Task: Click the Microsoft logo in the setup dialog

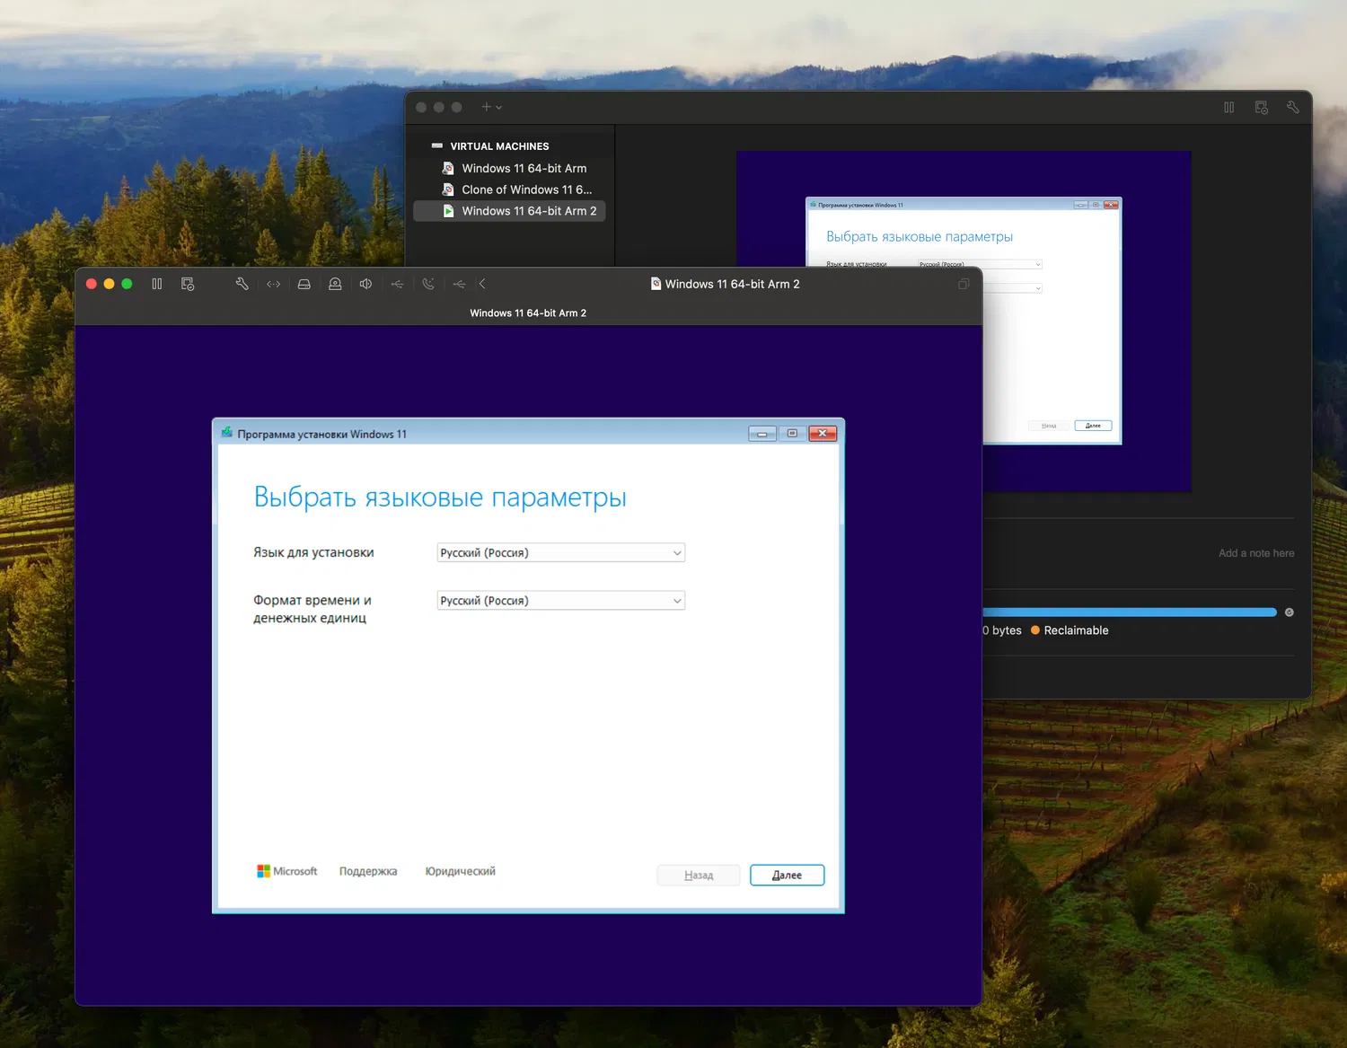Action: click(287, 871)
